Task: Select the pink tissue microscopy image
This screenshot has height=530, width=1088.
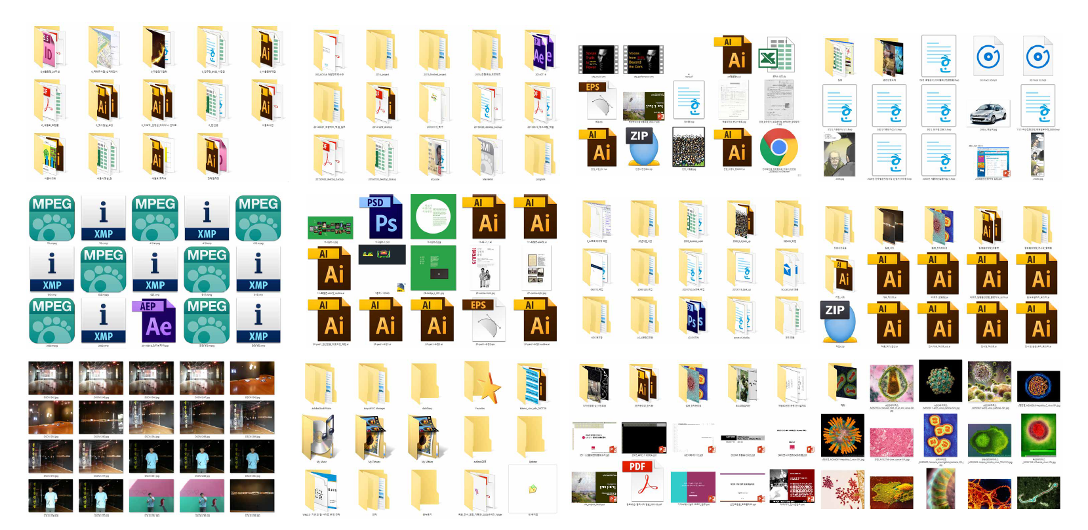Action: [892, 442]
